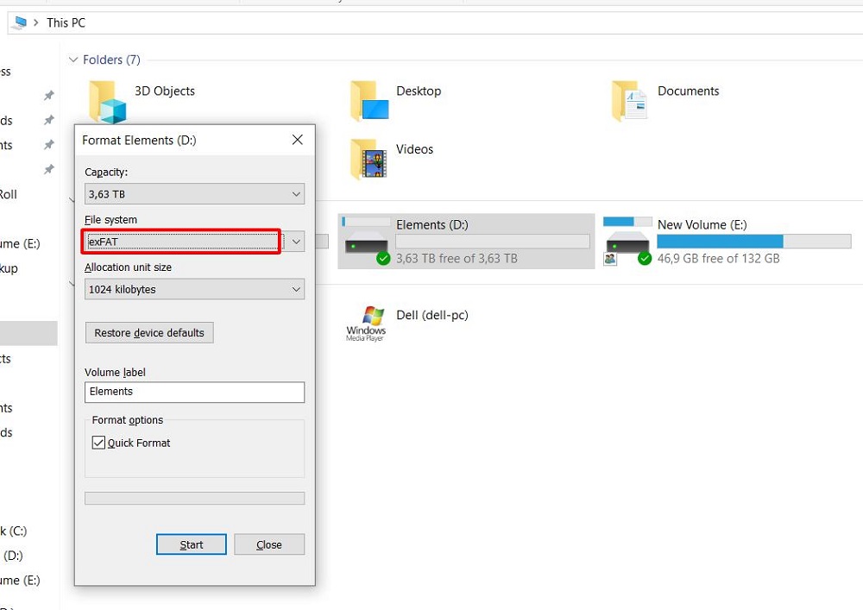Select the New Volume (E:) drive icon
This screenshot has height=610, width=863.
point(627,243)
